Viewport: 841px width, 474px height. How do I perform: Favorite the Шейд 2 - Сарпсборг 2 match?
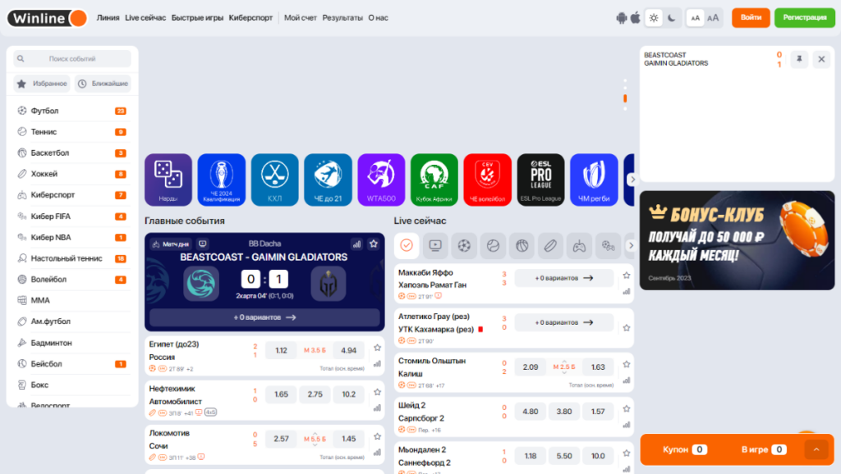pyautogui.click(x=627, y=408)
